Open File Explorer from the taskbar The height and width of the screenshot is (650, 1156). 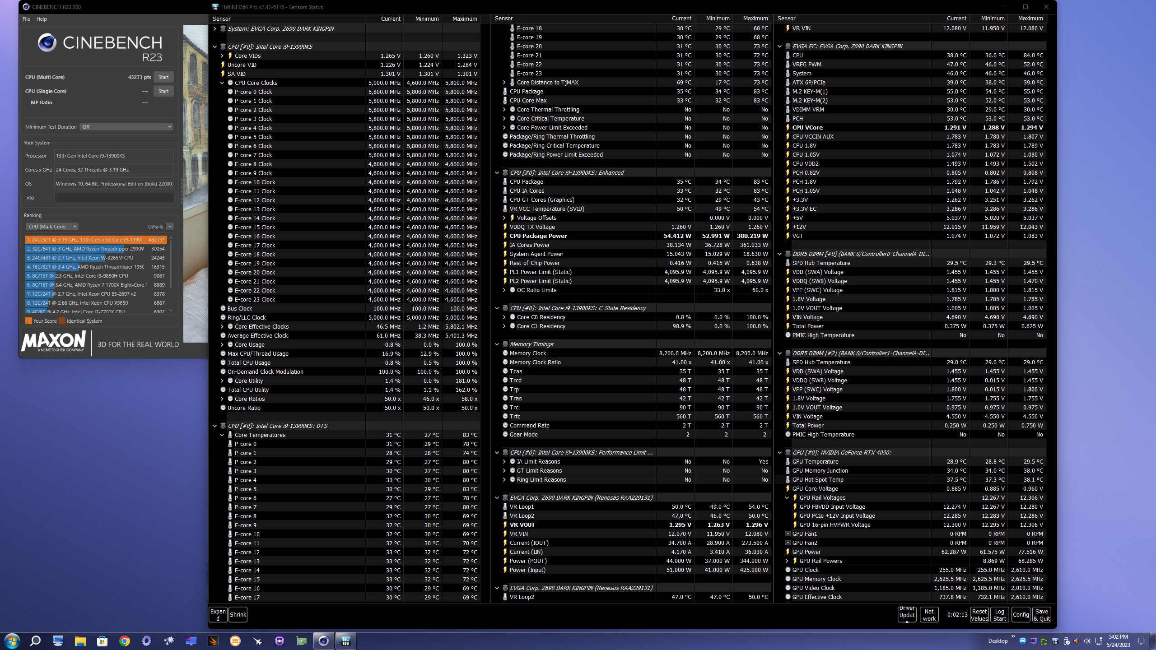[80, 641]
